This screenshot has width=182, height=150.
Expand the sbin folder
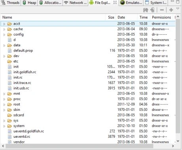[x=4, y=110]
